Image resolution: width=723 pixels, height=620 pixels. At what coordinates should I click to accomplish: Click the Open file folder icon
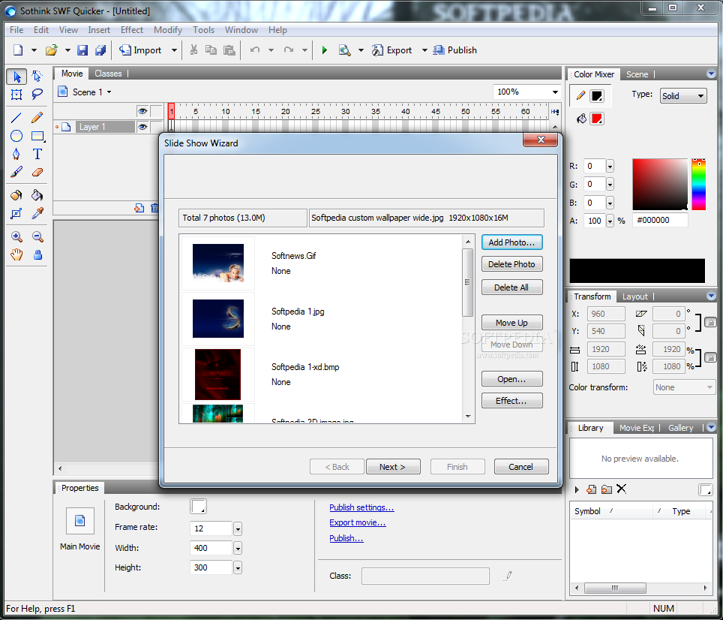(51, 50)
